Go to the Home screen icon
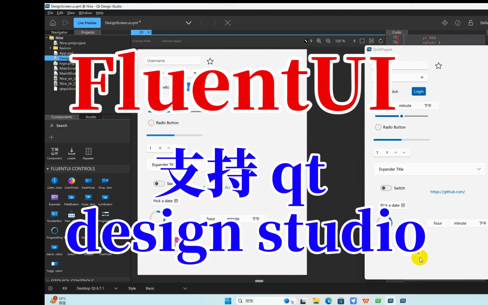This screenshot has height=305, width=488. [53, 23]
